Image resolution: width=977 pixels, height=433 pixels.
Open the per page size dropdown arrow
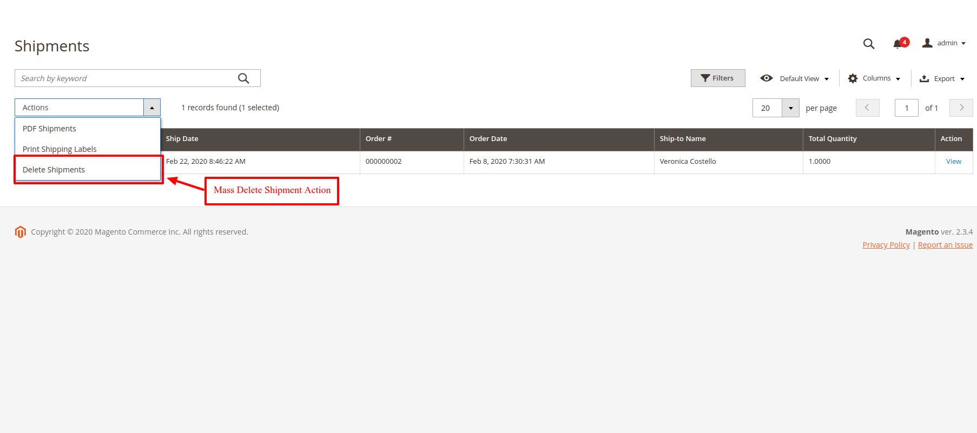point(790,108)
